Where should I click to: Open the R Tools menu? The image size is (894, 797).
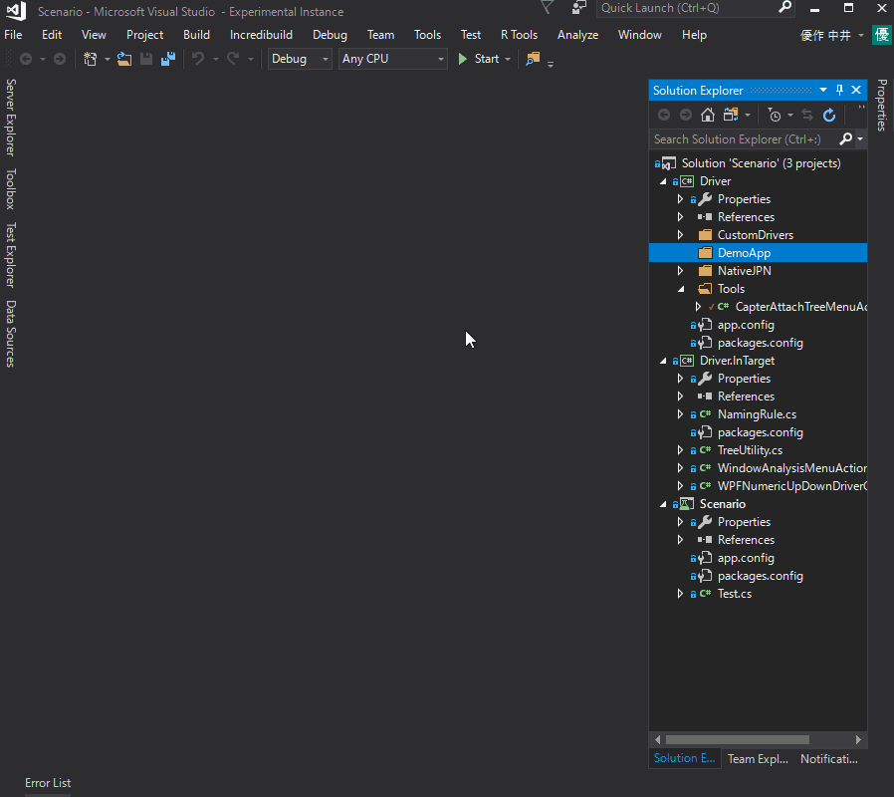click(x=519, y=35)
